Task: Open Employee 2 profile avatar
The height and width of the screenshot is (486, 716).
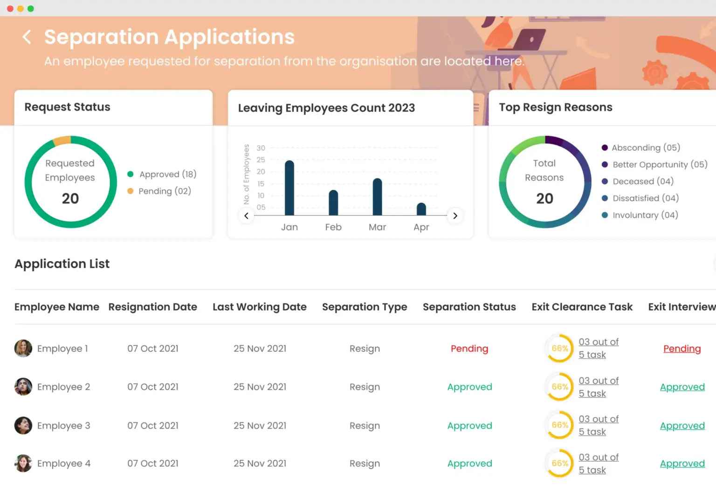Action: [23, 387]
